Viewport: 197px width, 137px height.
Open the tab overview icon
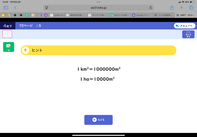click(191, 7)
